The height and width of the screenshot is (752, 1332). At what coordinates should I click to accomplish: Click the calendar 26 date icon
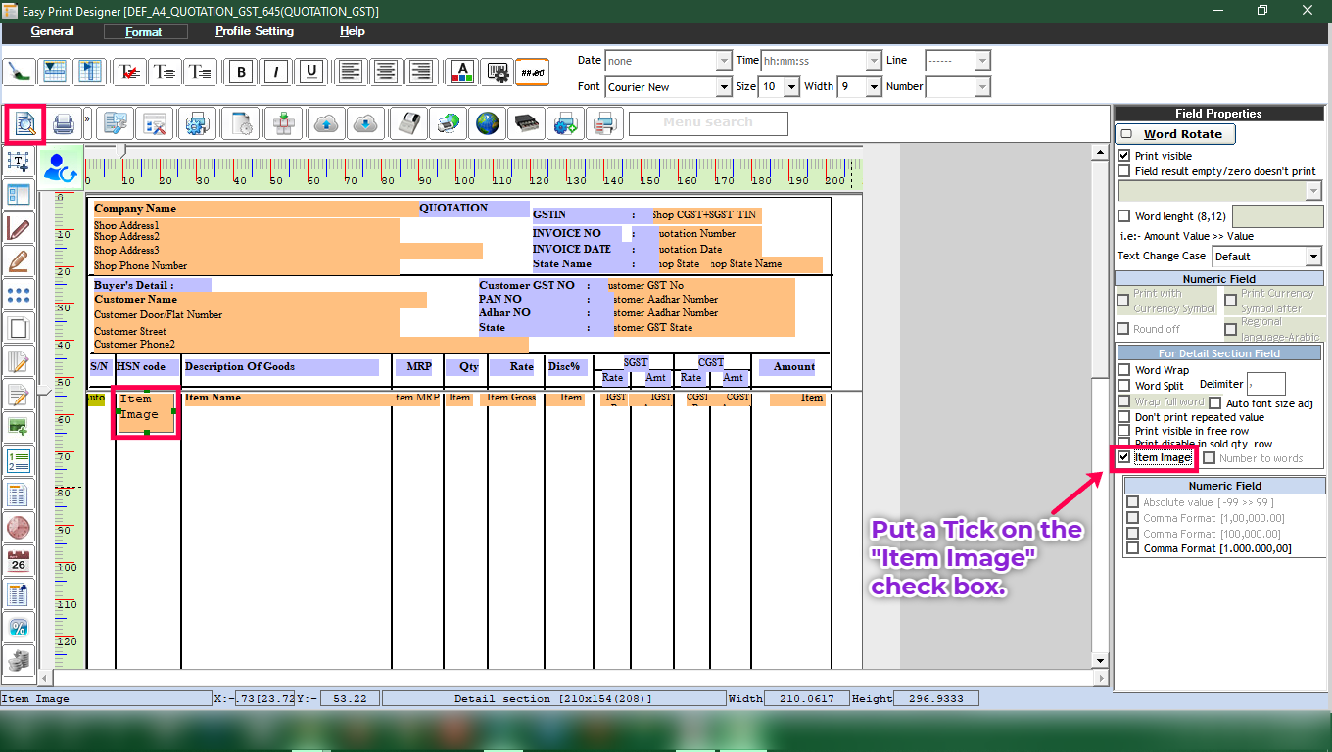point(20,561)
